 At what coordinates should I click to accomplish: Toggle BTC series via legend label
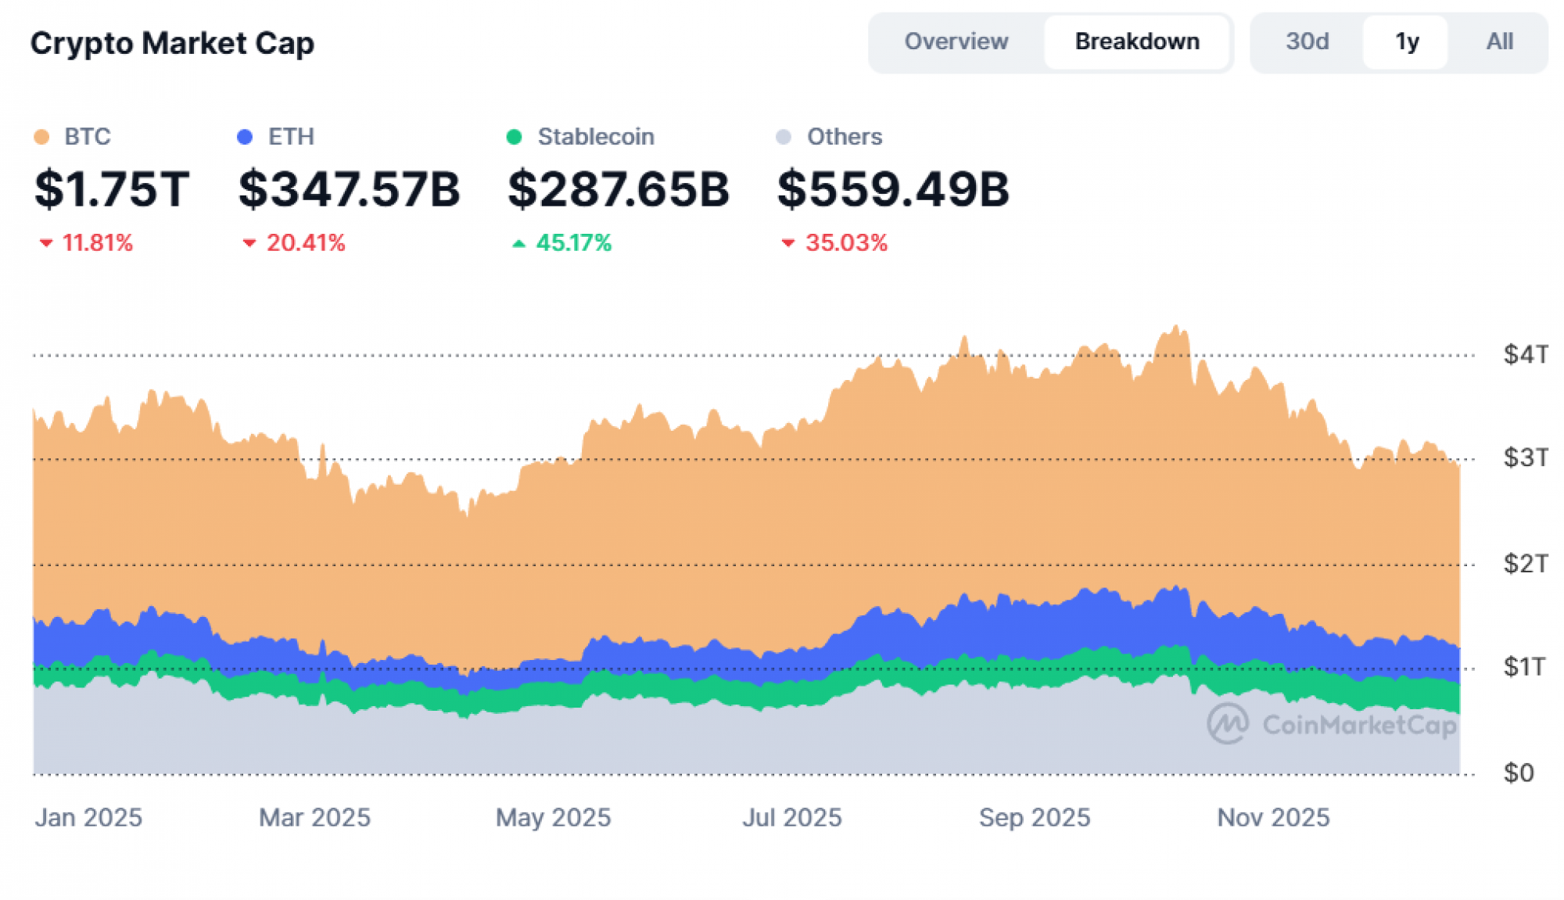tap(88, 137)
